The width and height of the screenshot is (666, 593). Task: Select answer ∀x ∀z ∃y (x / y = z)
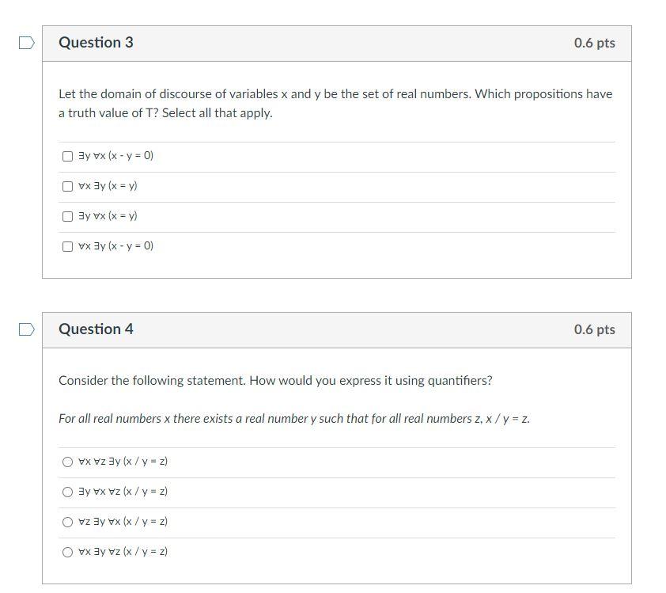[68, 461]
